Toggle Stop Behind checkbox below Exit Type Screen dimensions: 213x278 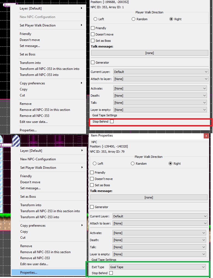[111, 273]
